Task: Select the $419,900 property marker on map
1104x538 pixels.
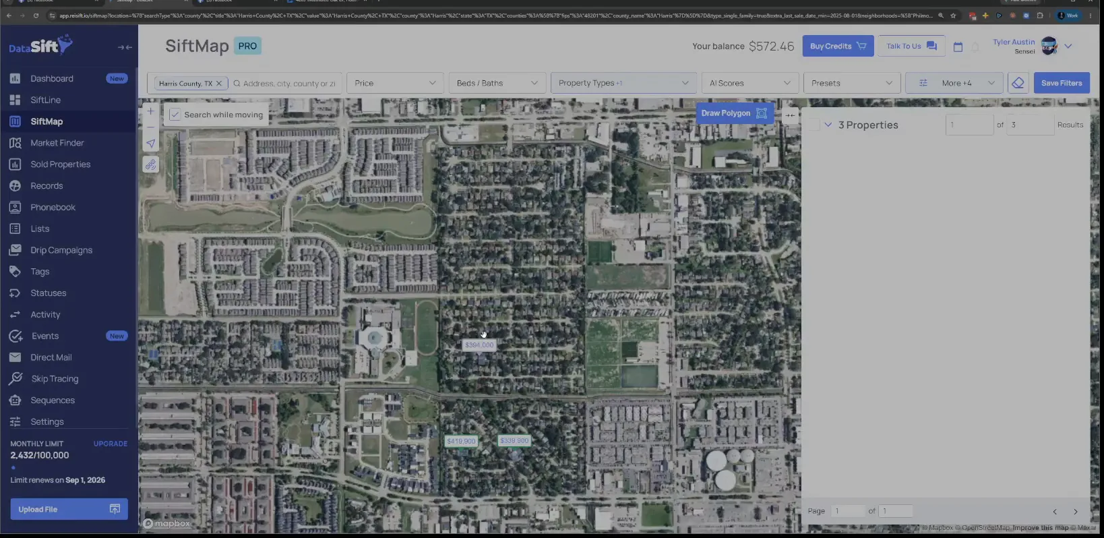Action: [x=461, y=442]
